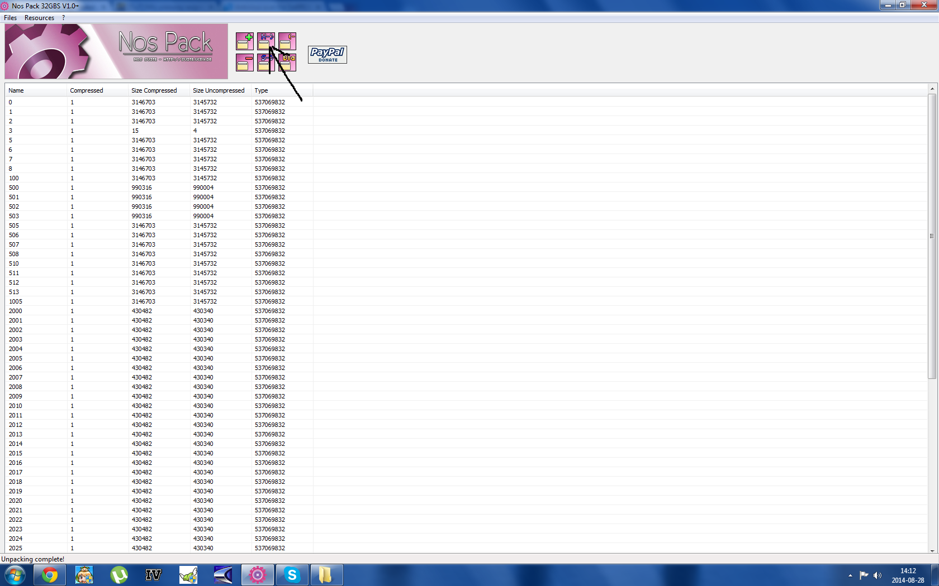Click the Bla folder toolbar icon
The image size is (939, 586).
[x=287, y=63]
